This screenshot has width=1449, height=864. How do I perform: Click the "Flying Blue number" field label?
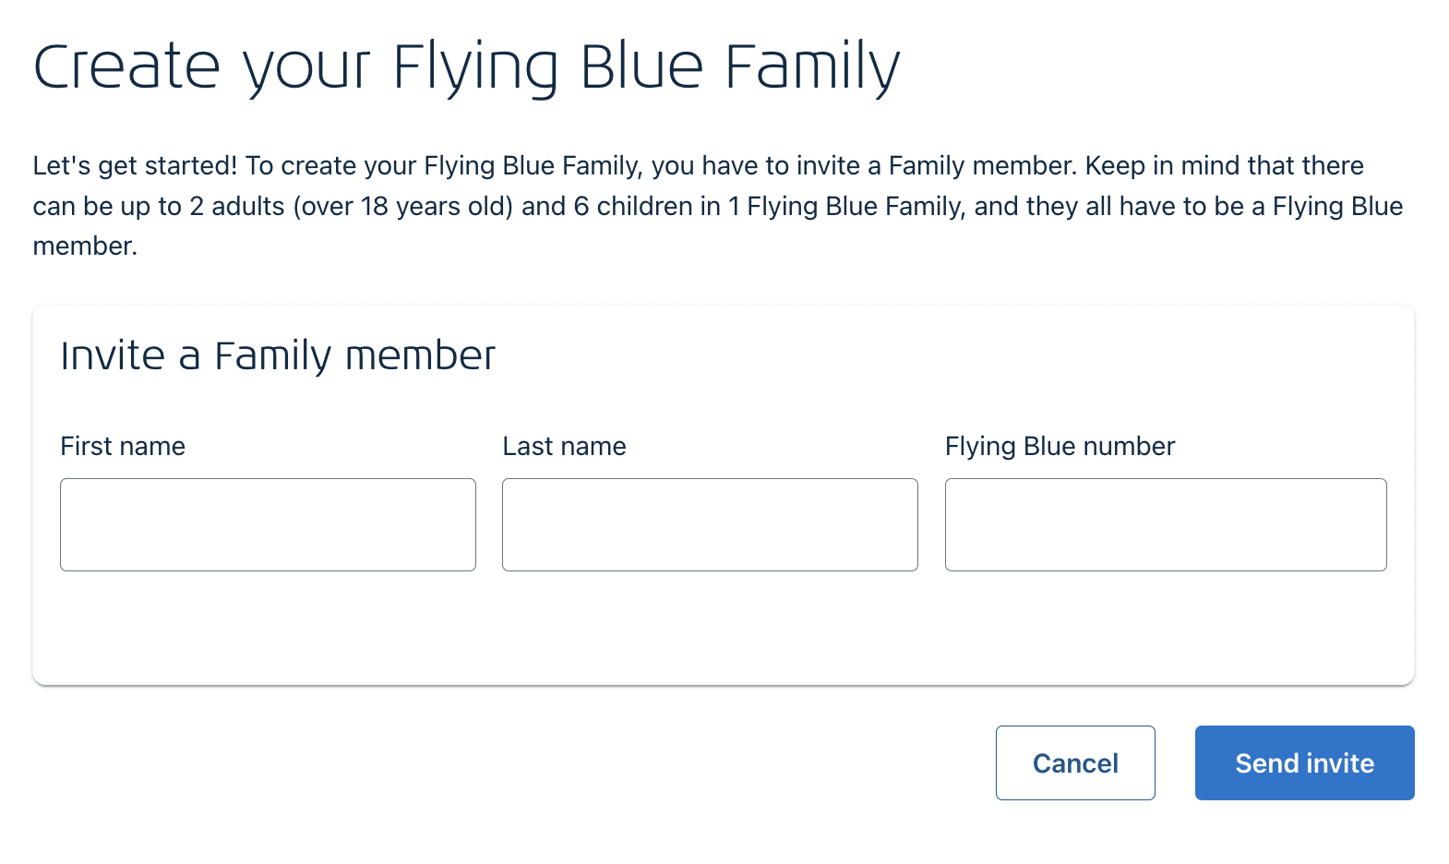pyautogui.click(x=1060, y=447)
